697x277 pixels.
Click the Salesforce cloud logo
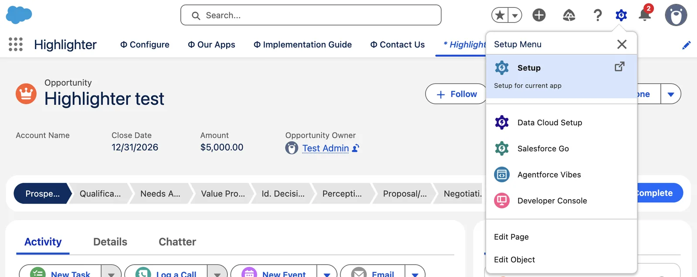pos(19,15)
